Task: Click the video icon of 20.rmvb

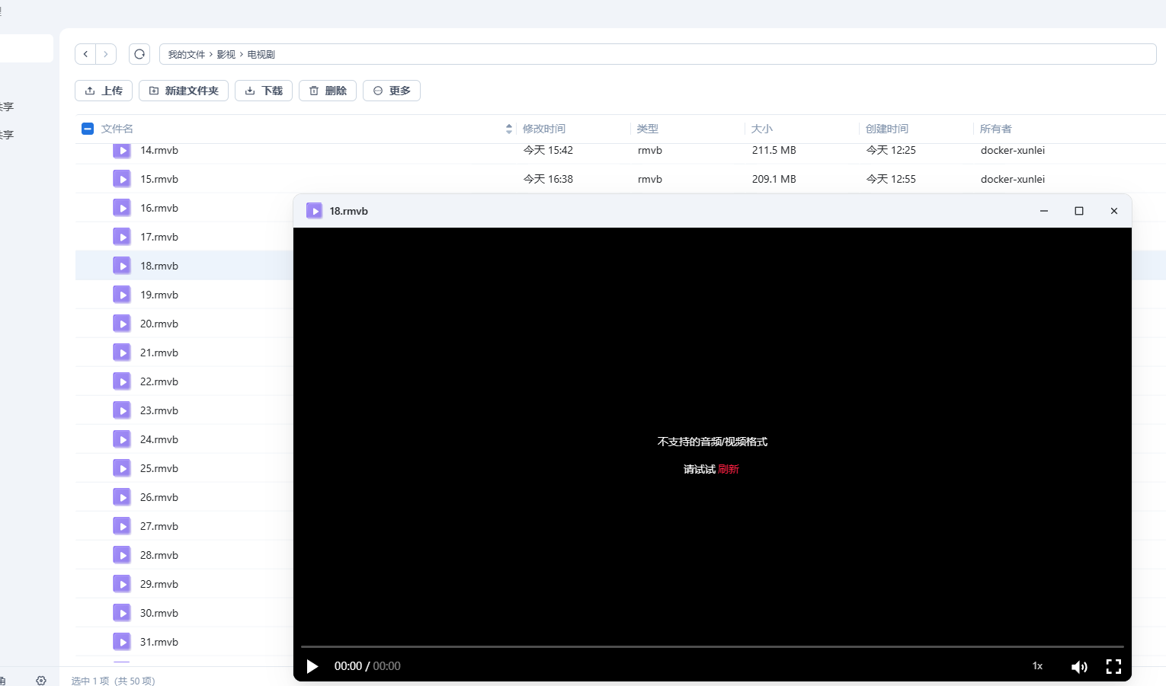Action: pos(122,324)
